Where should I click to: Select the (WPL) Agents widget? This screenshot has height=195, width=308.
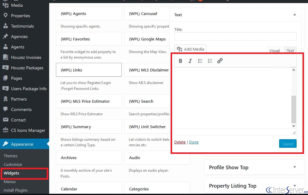pyautogui.click(x=89, y=13)
